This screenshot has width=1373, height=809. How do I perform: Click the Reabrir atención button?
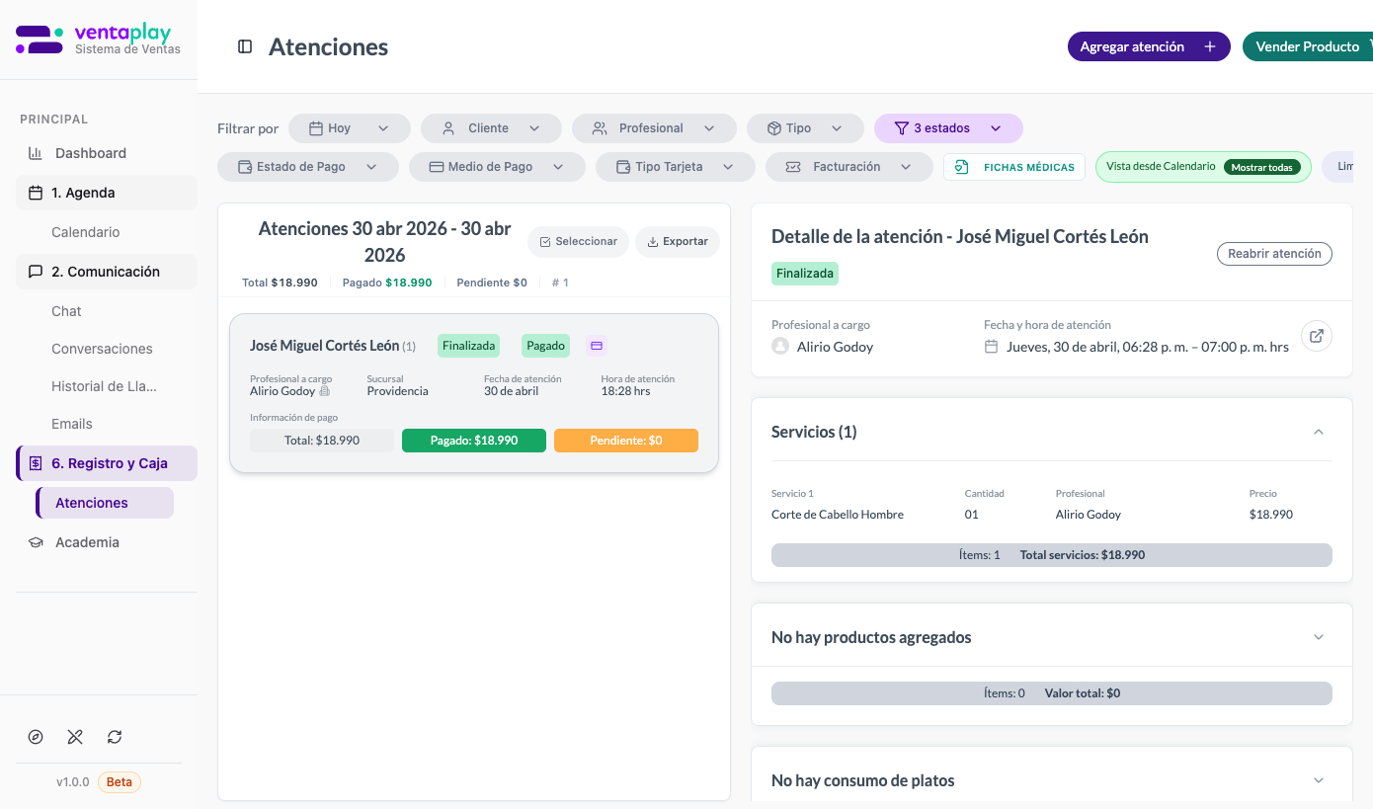tap(1274, 254)
